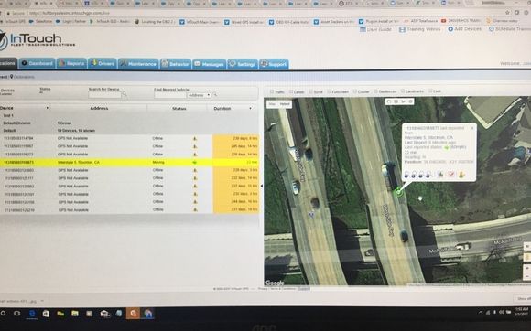Click the Find Nearest Vehicle field
This screenshot has width=531, height=331.
pyautogui.click(x=169, y=95)
